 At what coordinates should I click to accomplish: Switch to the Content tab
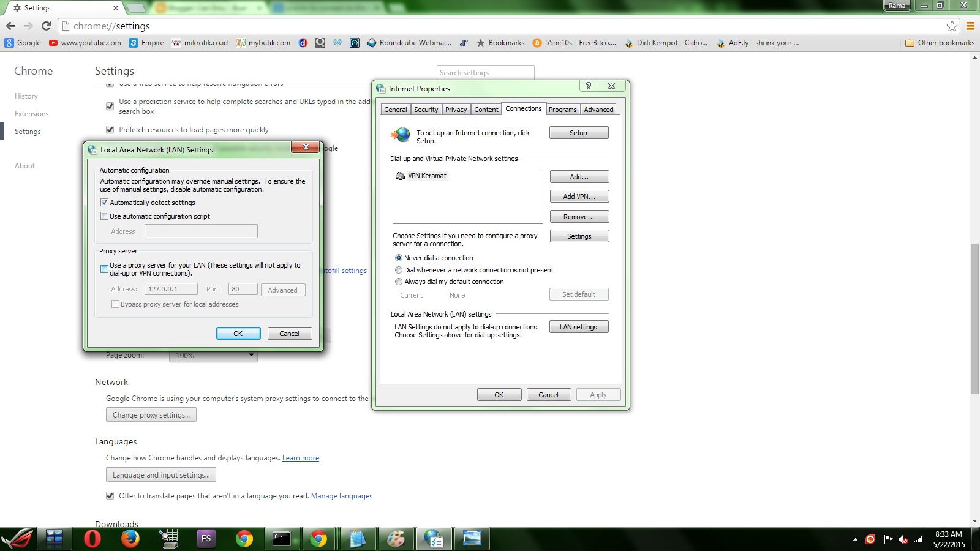tap(486, 110)
